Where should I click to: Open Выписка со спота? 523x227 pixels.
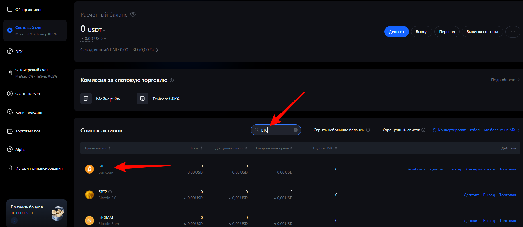pos(482,32)
